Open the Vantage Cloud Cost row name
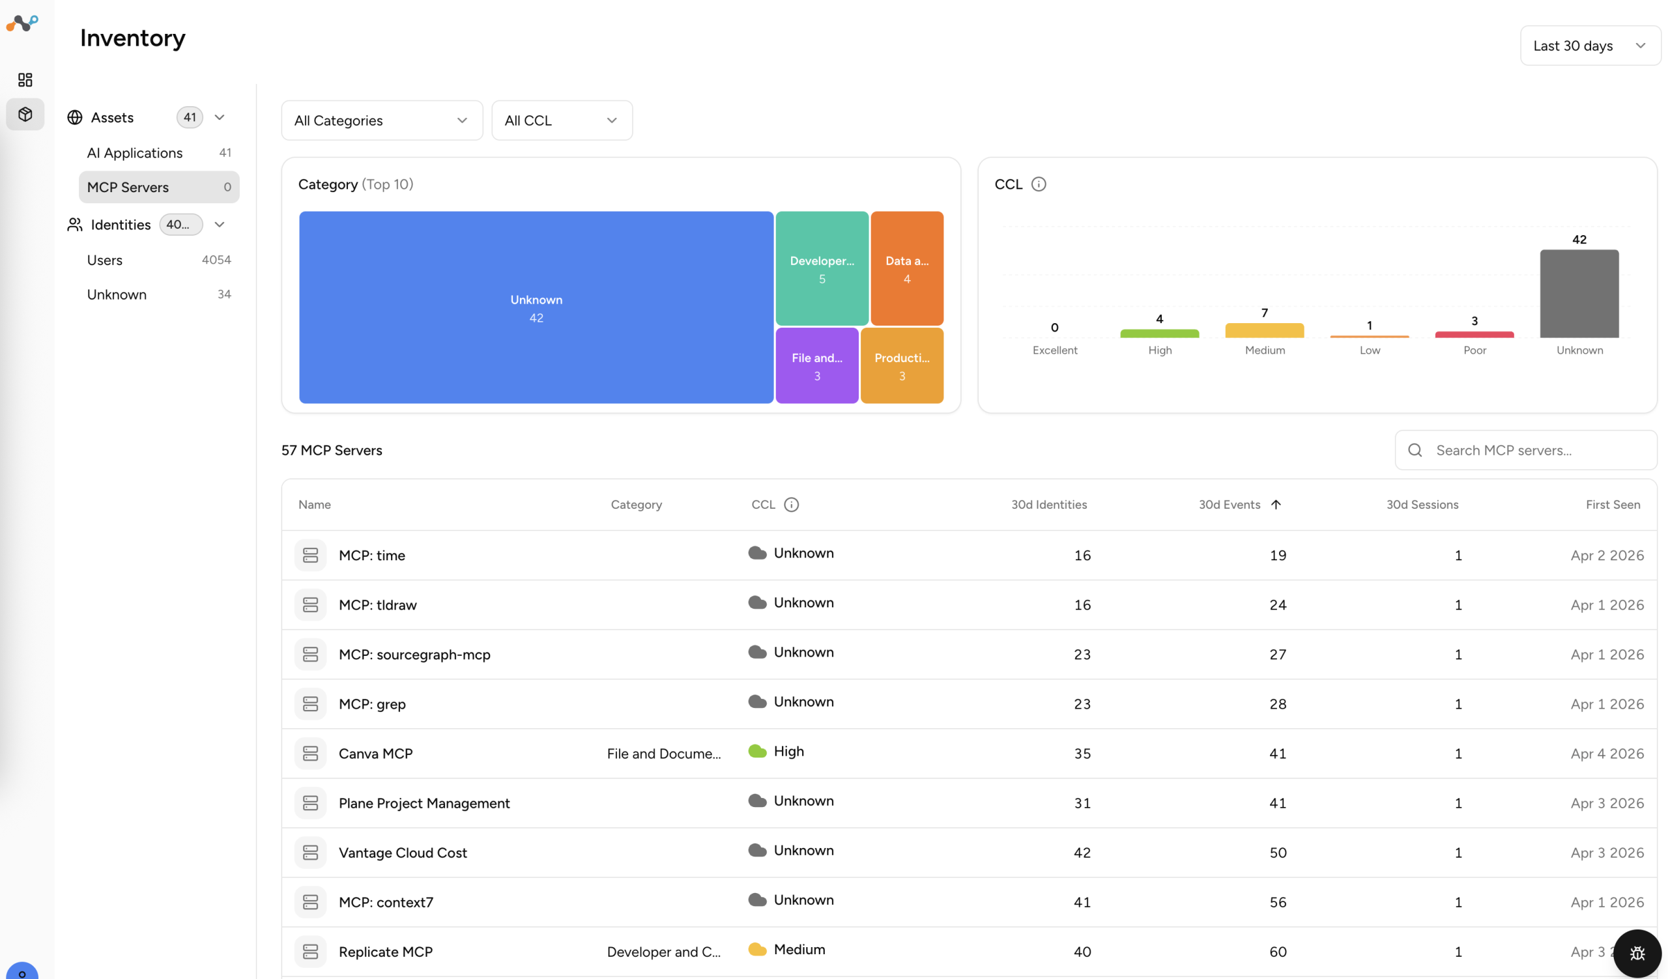The image size is (1668, 979). [x=403, y=853]
